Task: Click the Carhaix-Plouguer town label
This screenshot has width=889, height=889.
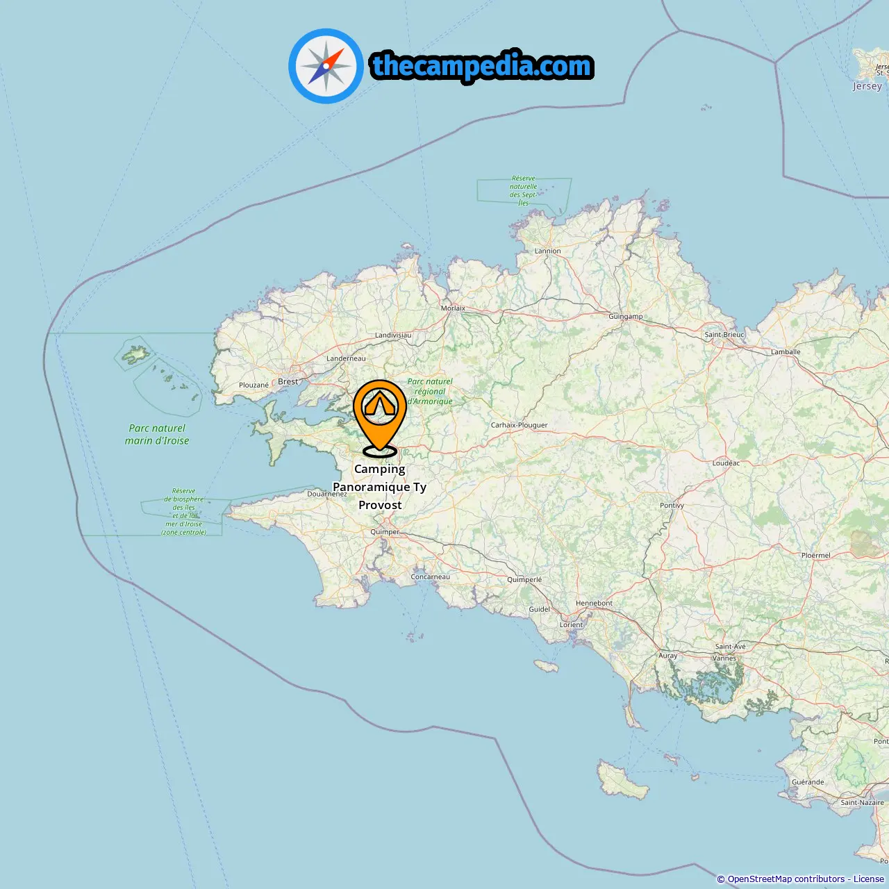Action: tap(519, 425)
